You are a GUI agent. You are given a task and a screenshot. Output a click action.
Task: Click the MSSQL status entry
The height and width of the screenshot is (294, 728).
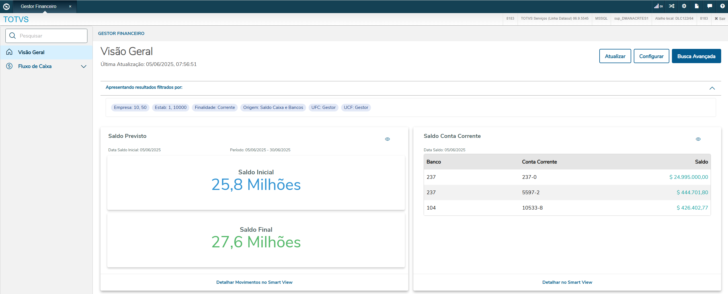coord(601,18)
